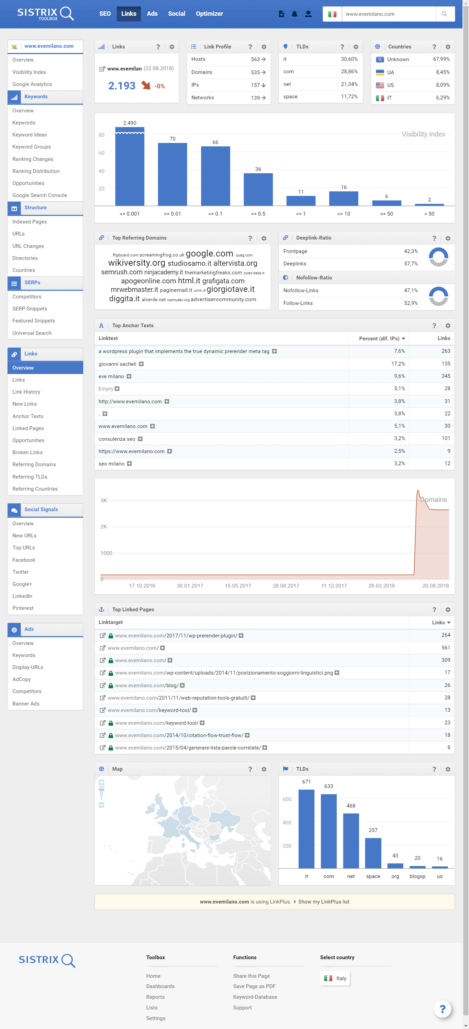Click the 'it' bar in TLDs chart
This screenshot has width=469, height=1029.
tap(306, 829)
